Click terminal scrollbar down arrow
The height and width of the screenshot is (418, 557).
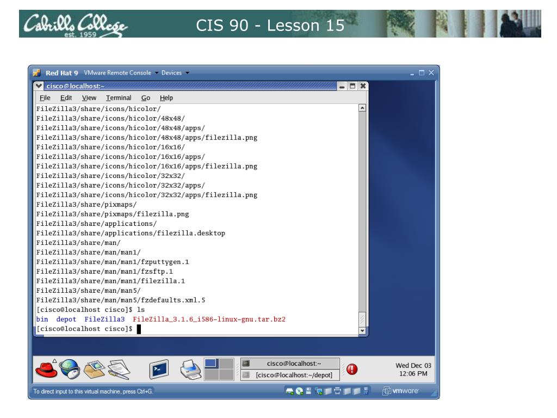tap(362, 330)
